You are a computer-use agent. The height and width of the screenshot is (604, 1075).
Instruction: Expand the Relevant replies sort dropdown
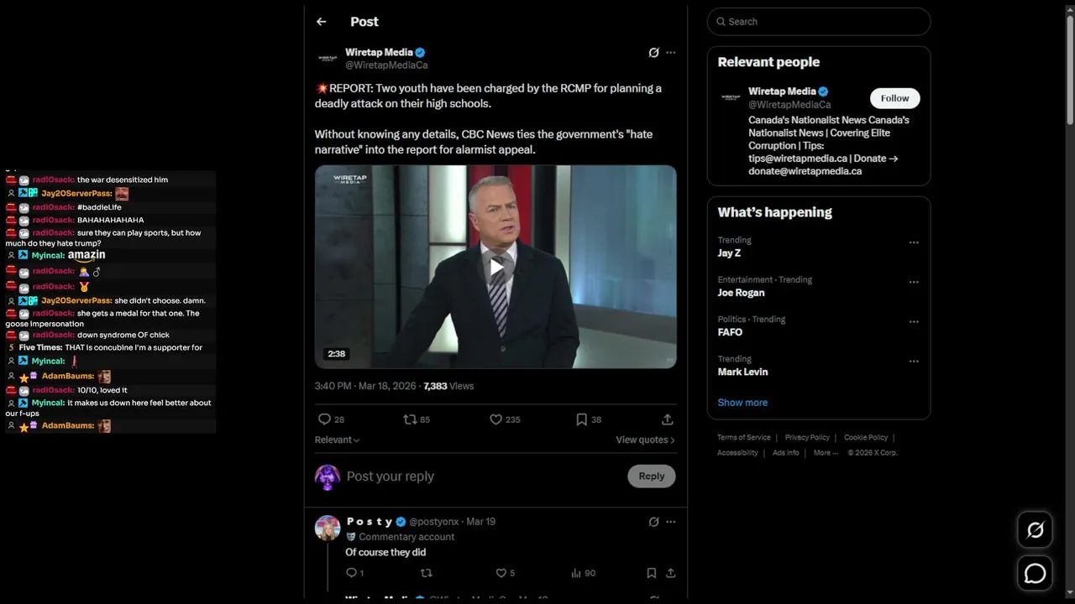(337, 440)
